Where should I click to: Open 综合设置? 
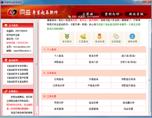(x=129, y=109)
